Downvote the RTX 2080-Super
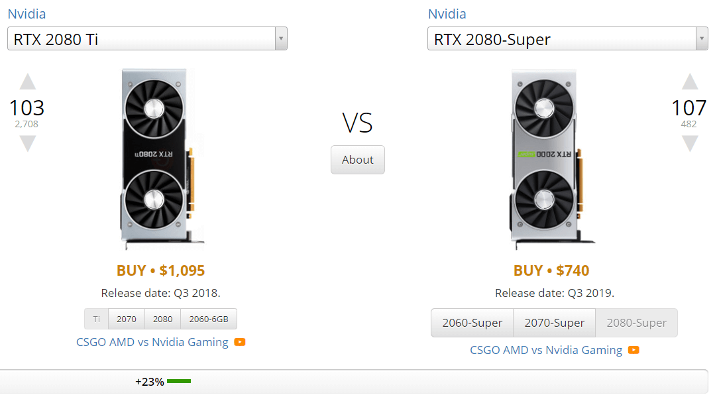This screenshot has width=717, height=401. click(x=690, y=144)
